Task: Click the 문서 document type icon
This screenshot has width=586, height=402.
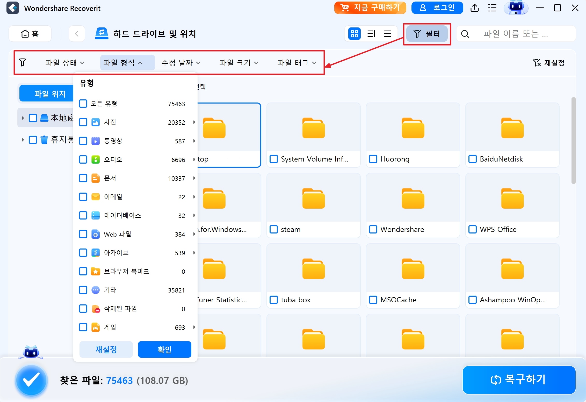Action: [96, 178]
